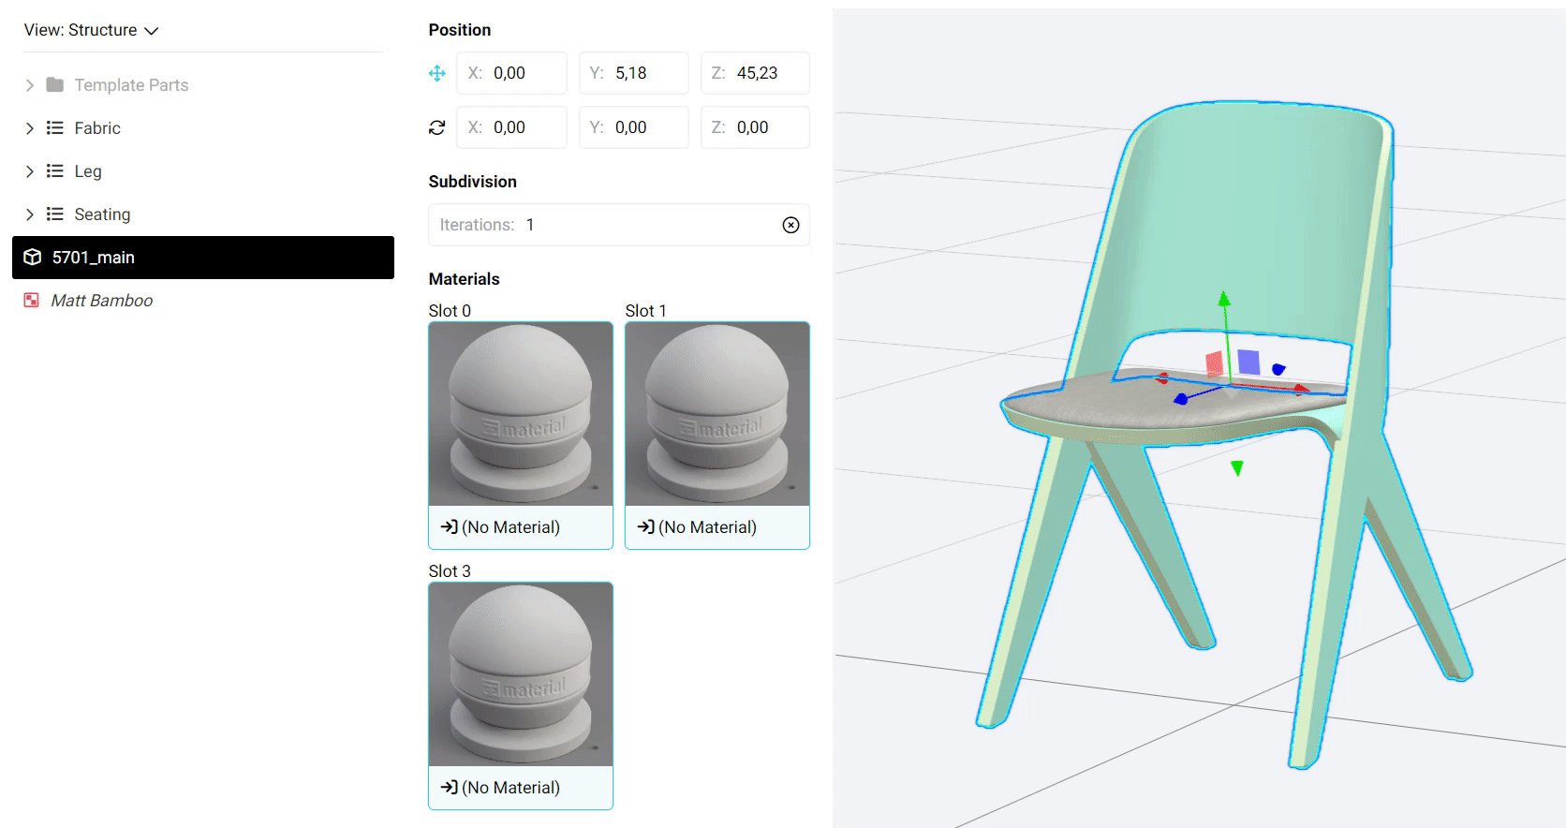1566x828 pixels.
Task: Click the position move arrows icon
Action: tap(436, 73)
